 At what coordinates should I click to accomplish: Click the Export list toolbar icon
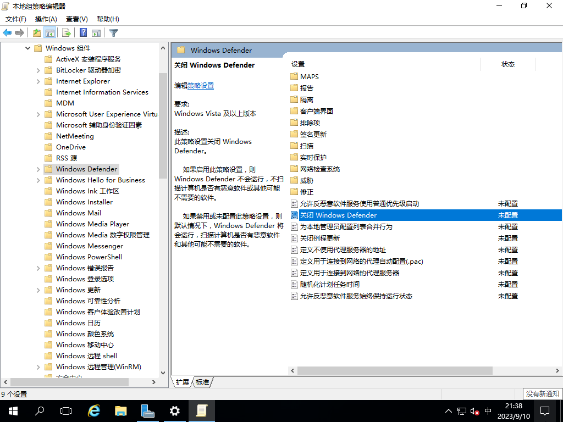click(x=67, y=32)
